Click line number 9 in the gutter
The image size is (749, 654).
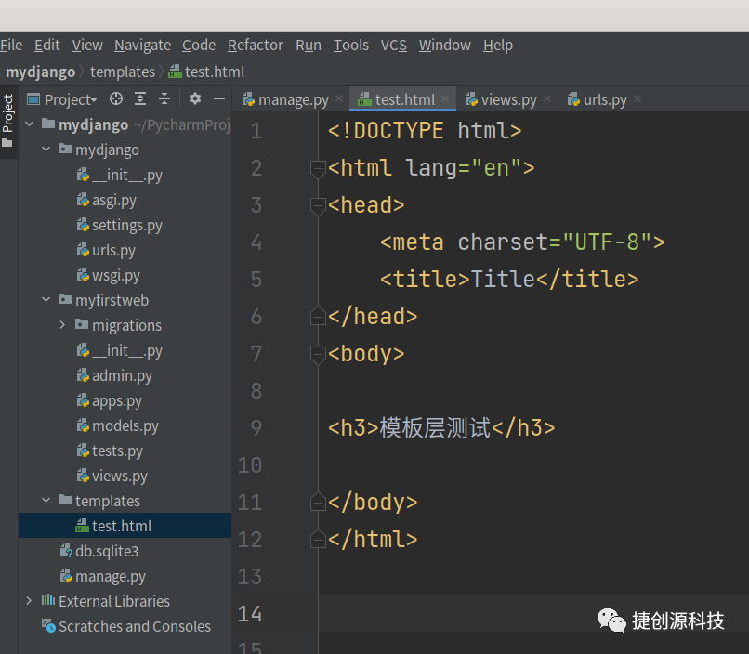pyautogui.click(x=256, y=427)
